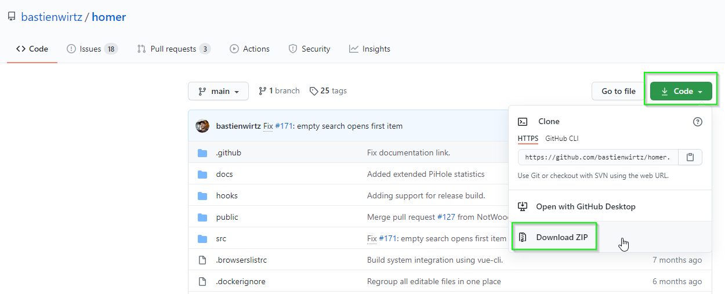725x294 pixels.
Task: Click the ZIP file icon
Action: click(x=523, y=237)
